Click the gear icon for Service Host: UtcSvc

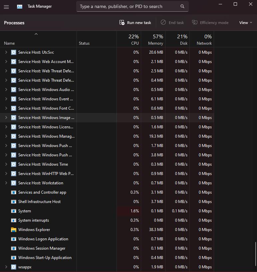pyautogui.click(x=14, y=52)
